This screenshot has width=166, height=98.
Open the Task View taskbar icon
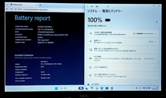[87, 88]
